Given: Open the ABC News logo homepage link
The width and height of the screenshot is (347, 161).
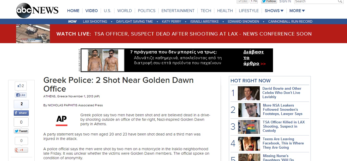Looking at the screenshot, I should 37,11.
